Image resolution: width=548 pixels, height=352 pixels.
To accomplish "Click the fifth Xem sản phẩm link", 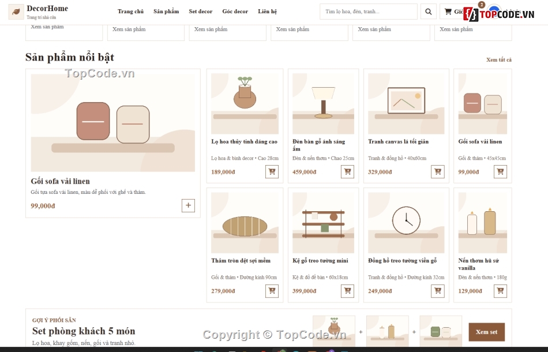I will (x=374, y=29).
